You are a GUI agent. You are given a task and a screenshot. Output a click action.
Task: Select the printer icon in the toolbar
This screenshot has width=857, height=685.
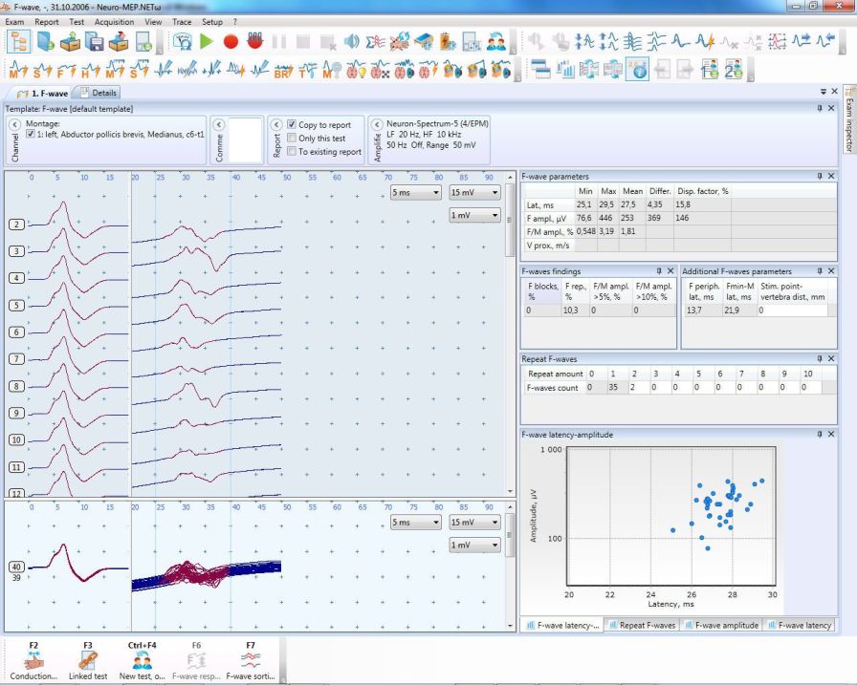point(143,43)
